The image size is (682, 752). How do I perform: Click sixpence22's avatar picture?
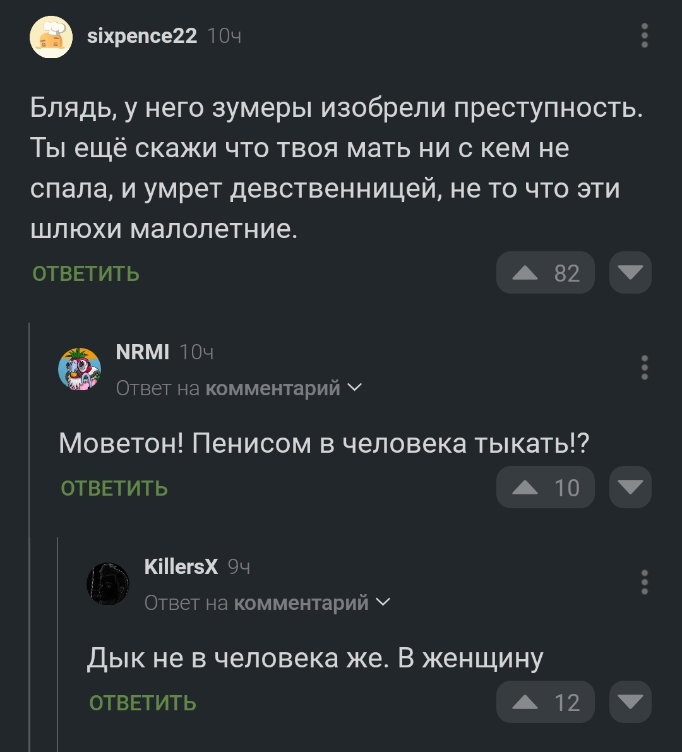pyautogui.click(x=51, y=37)
